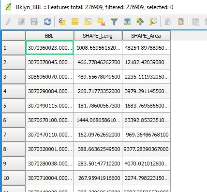
Task: Click SHAPE_Leng cell 1008.659561520…
Action: [98, 48]
